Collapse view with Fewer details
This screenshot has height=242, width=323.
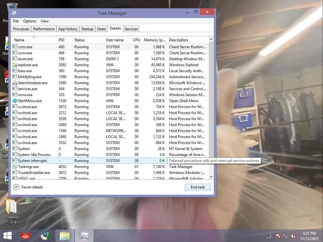(x=28, y=187)
